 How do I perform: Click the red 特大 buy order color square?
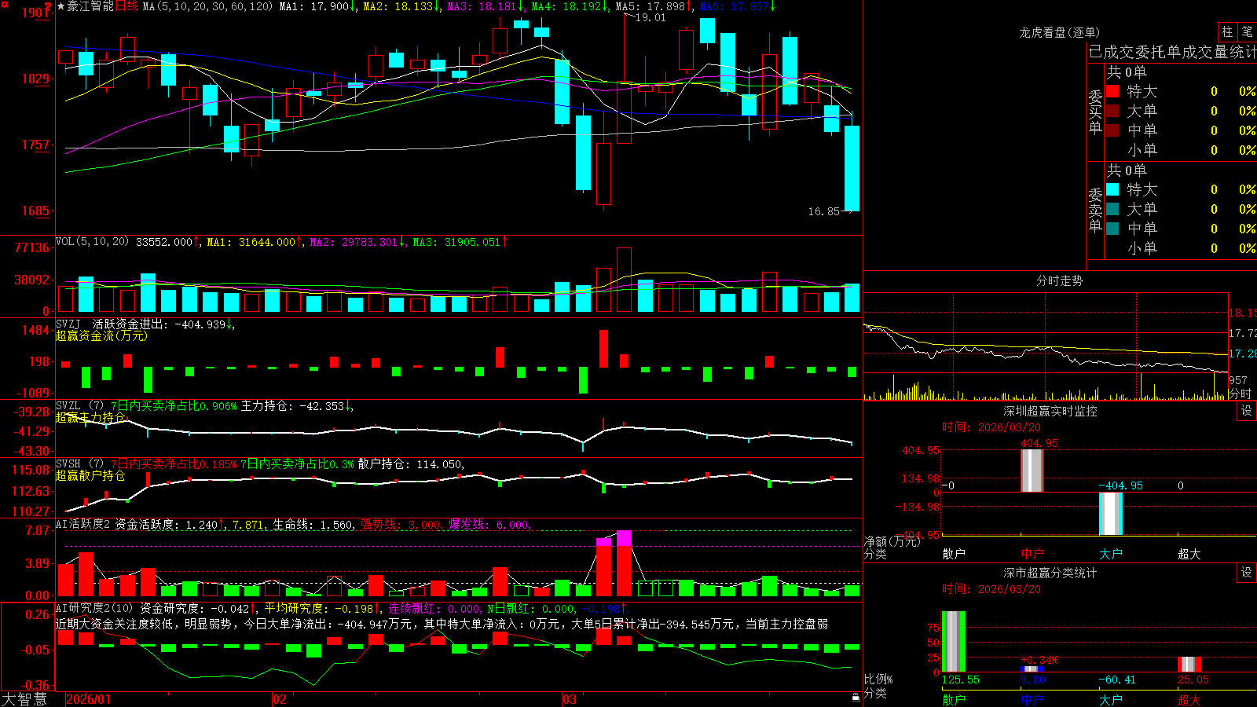pyautogui.click(x=1112, y=91)
